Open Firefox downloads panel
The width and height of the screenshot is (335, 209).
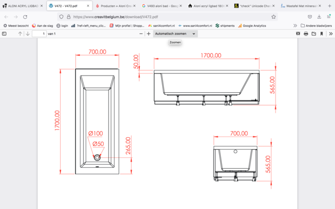click(319, 17)
